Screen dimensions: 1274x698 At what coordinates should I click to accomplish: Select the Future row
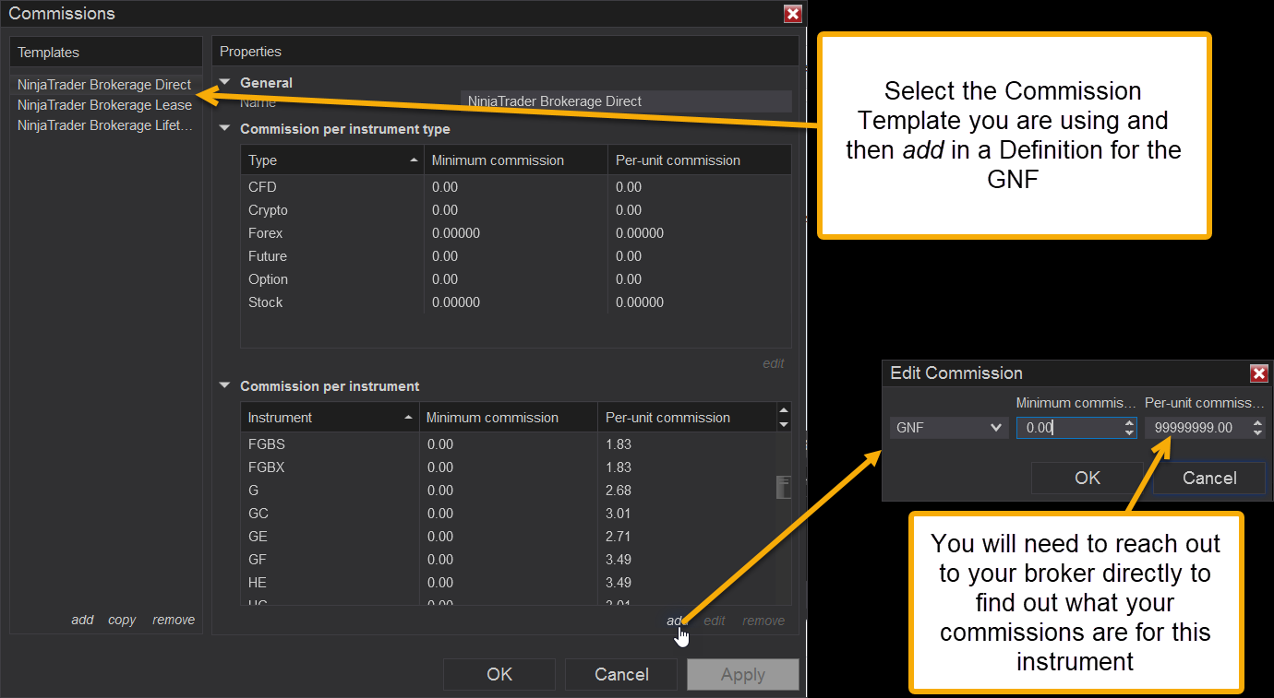pyautogui.click(x=516, y=256)
